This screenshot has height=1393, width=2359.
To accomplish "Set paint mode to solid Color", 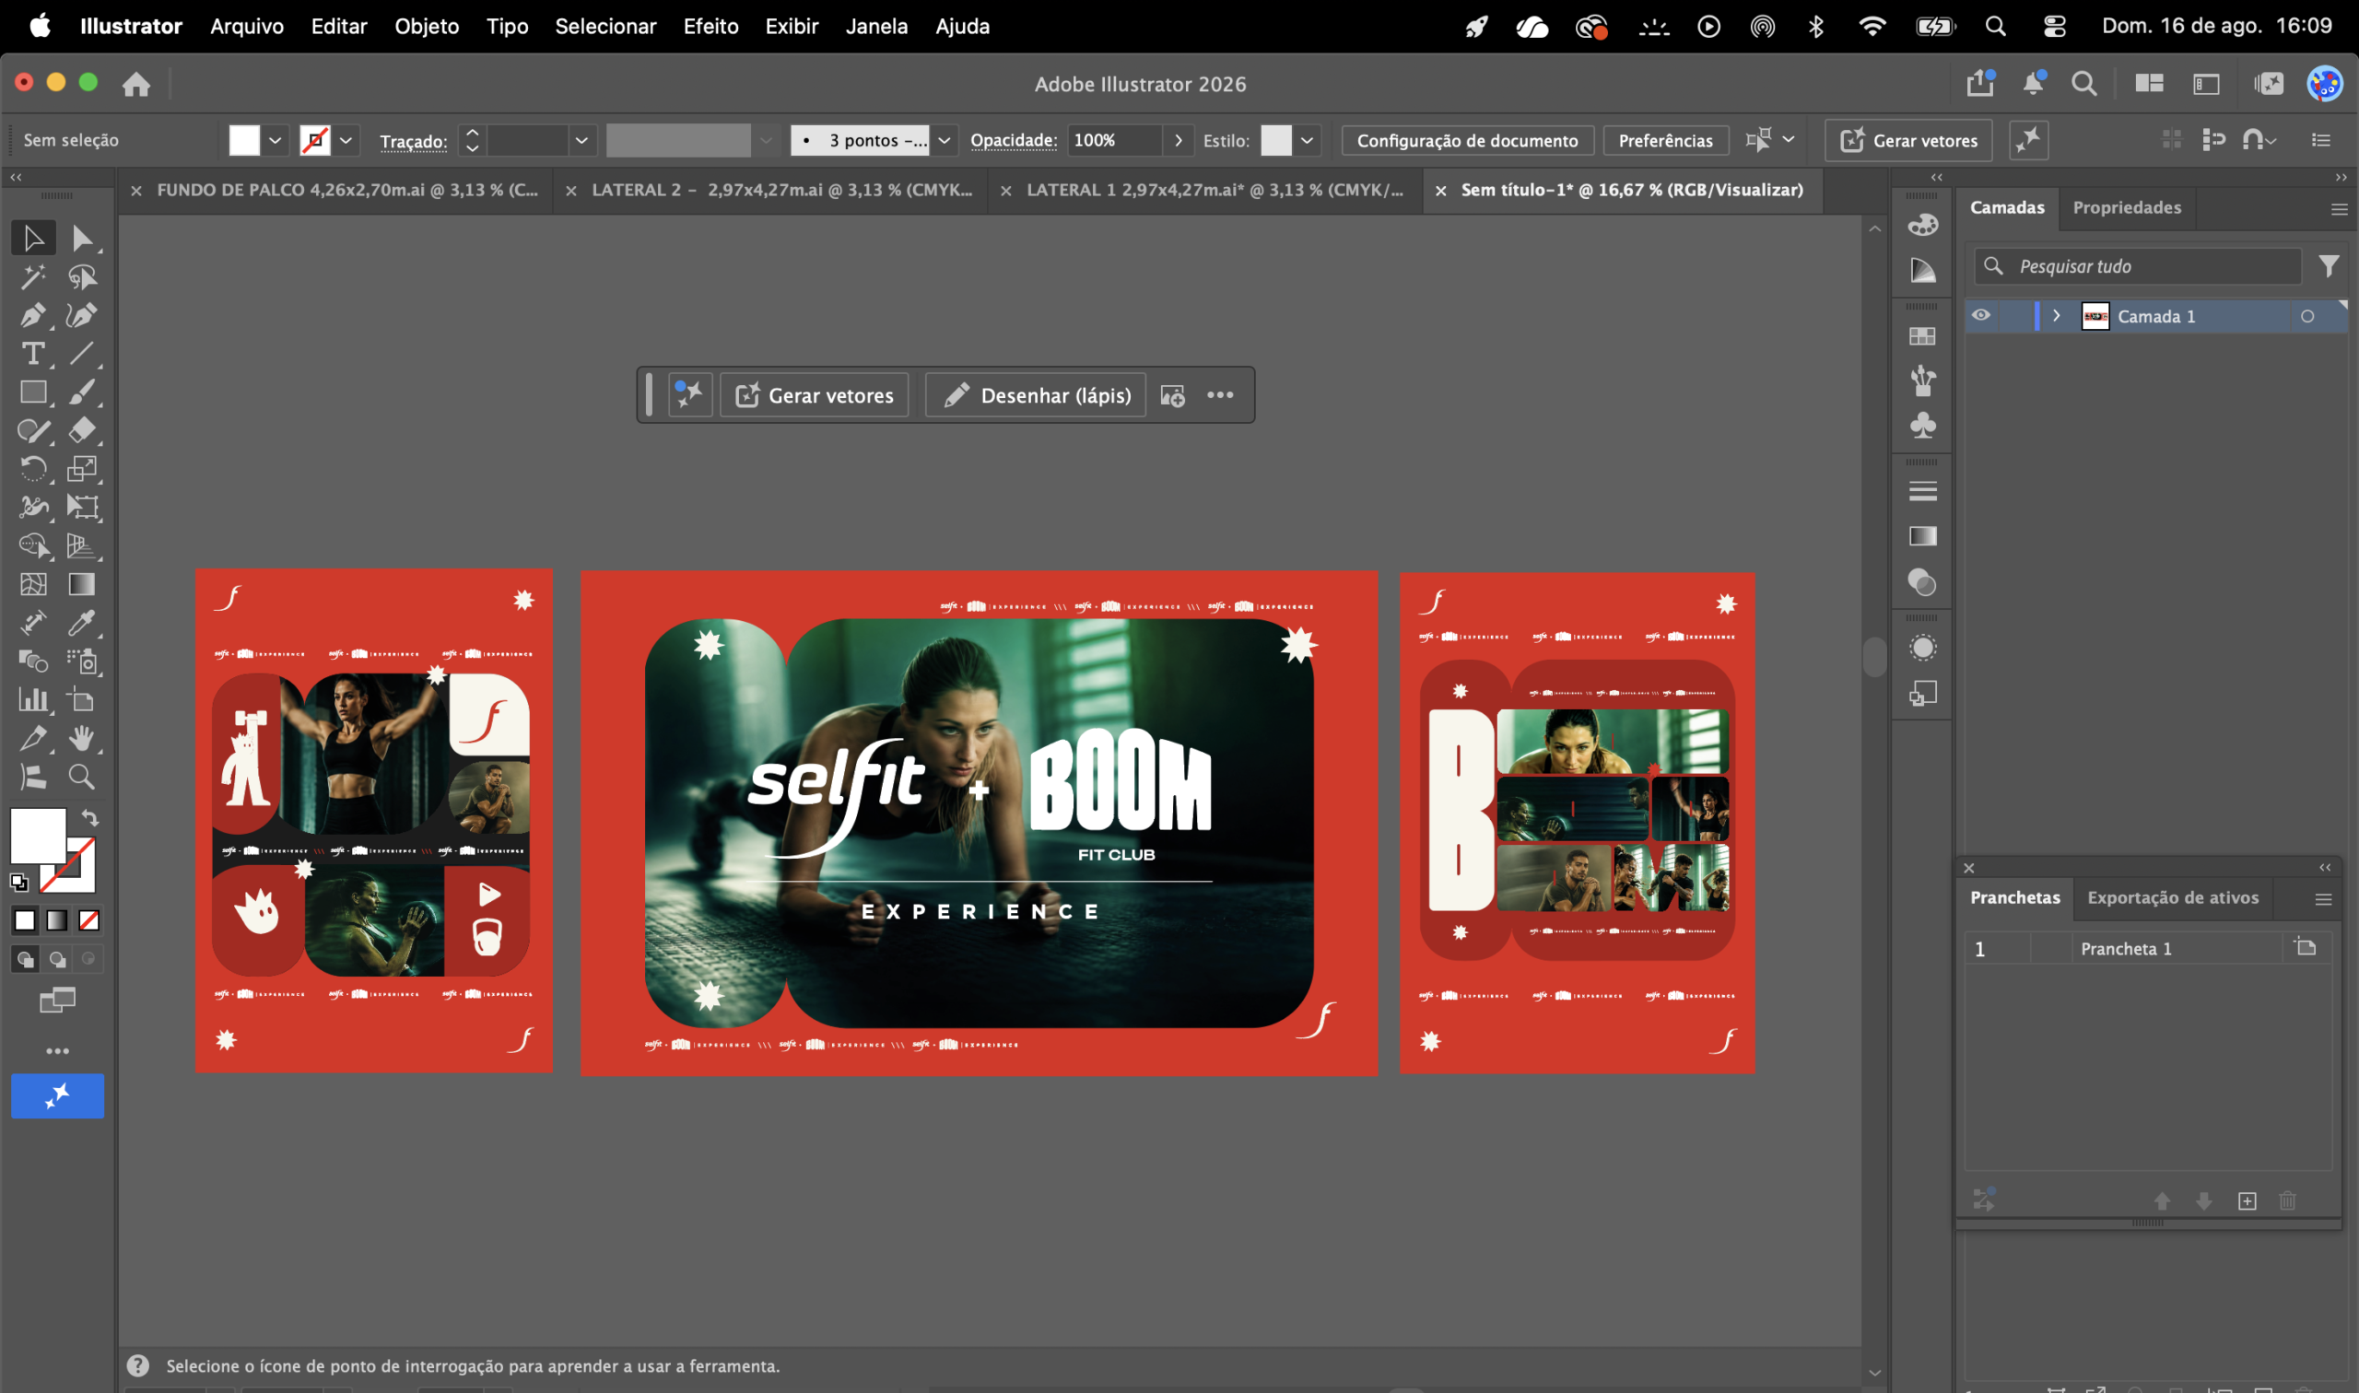I will click(26, 921).
